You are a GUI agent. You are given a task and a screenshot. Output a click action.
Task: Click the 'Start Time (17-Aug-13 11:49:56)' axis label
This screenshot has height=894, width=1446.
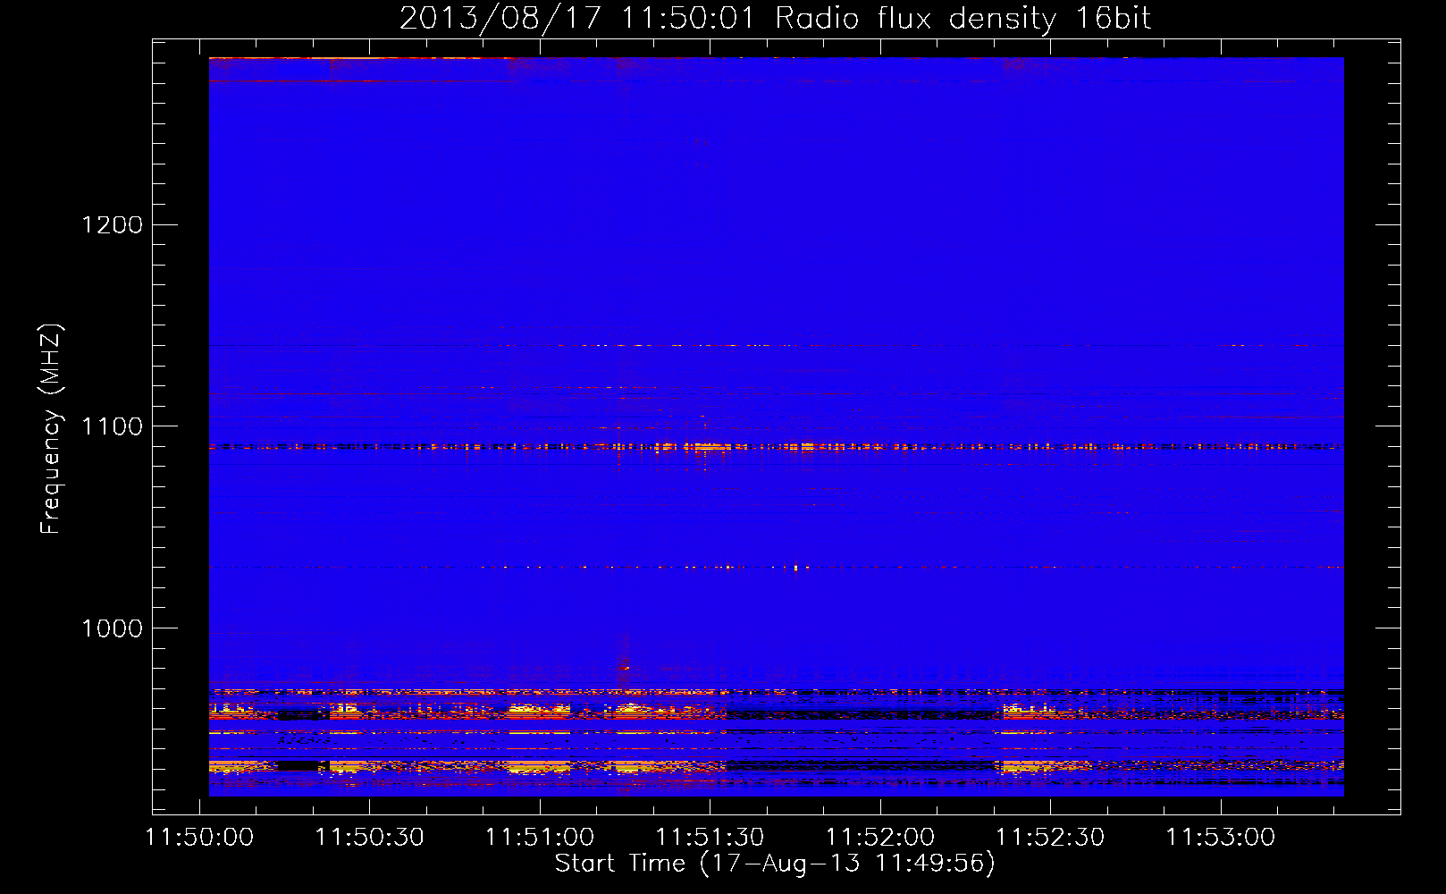[x=775, y=864]
